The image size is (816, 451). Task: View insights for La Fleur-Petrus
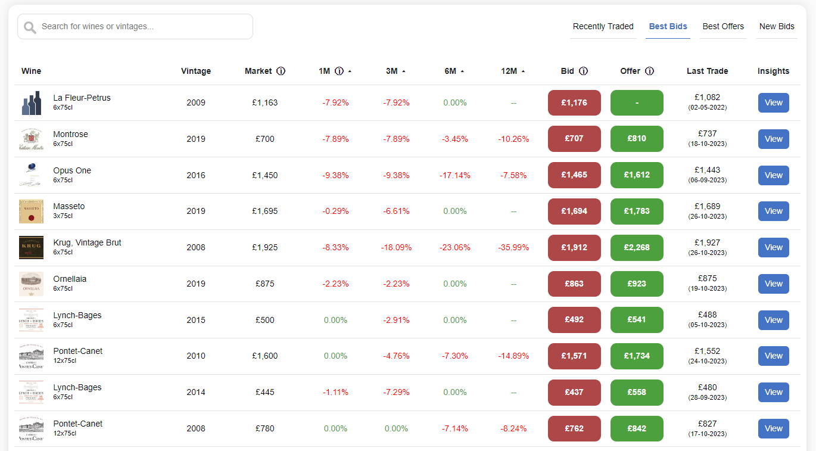tap(774, 102)
